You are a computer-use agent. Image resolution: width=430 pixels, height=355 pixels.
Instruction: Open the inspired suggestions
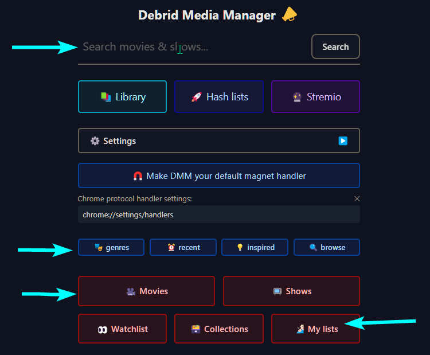coord(255,247)
